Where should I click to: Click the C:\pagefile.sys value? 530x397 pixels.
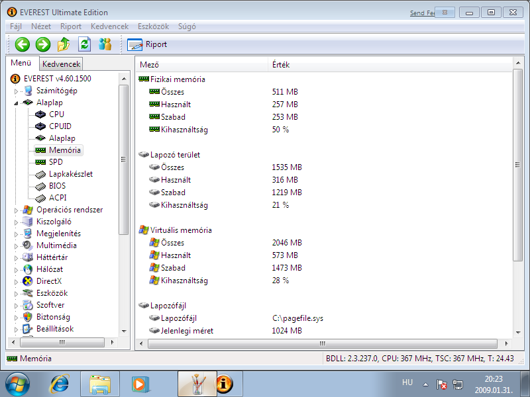click(297, 318)
